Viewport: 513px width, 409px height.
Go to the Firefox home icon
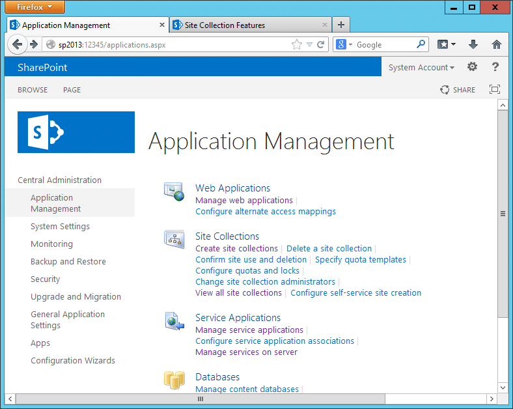[497, 44]
